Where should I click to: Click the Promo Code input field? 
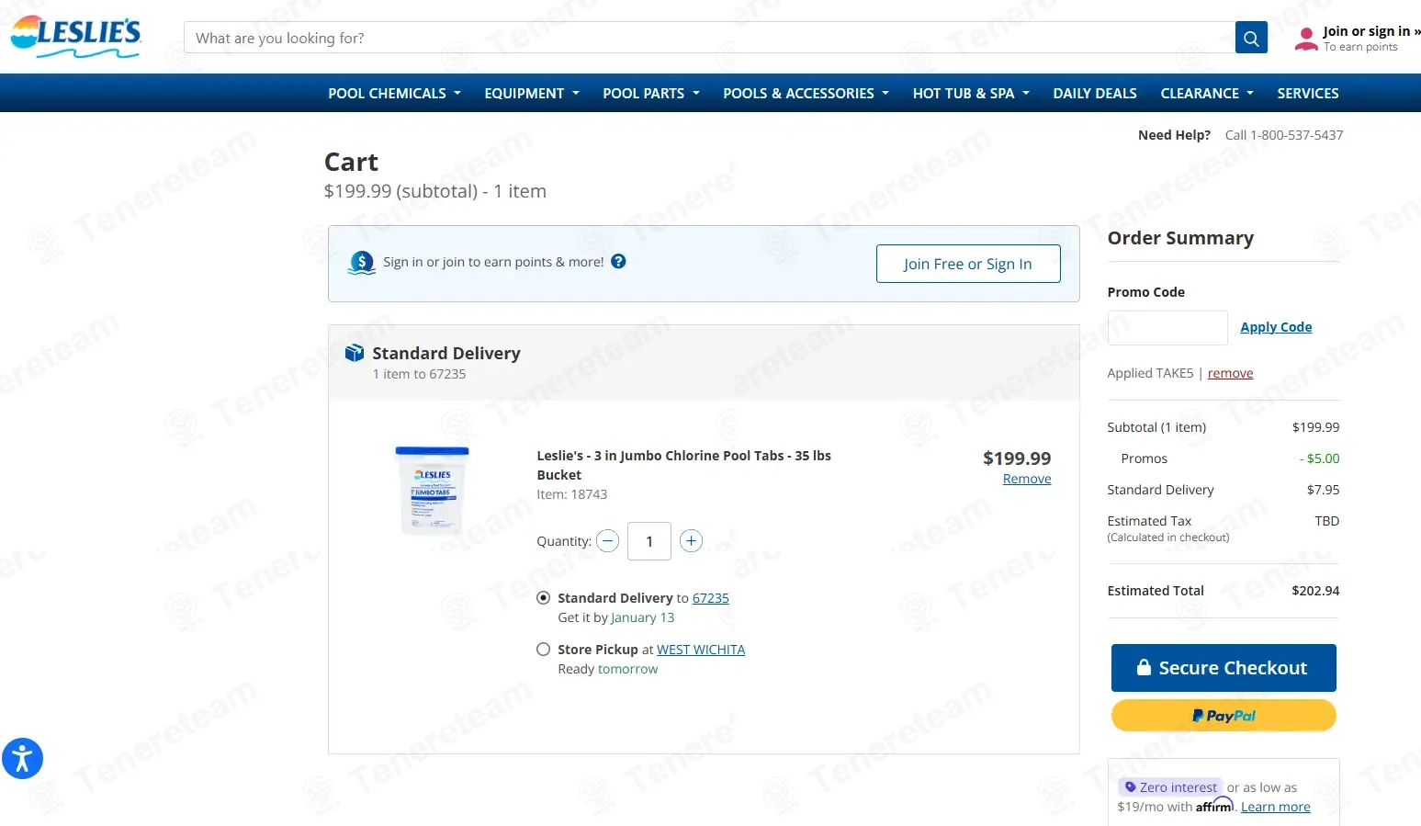pos(1167,328)
